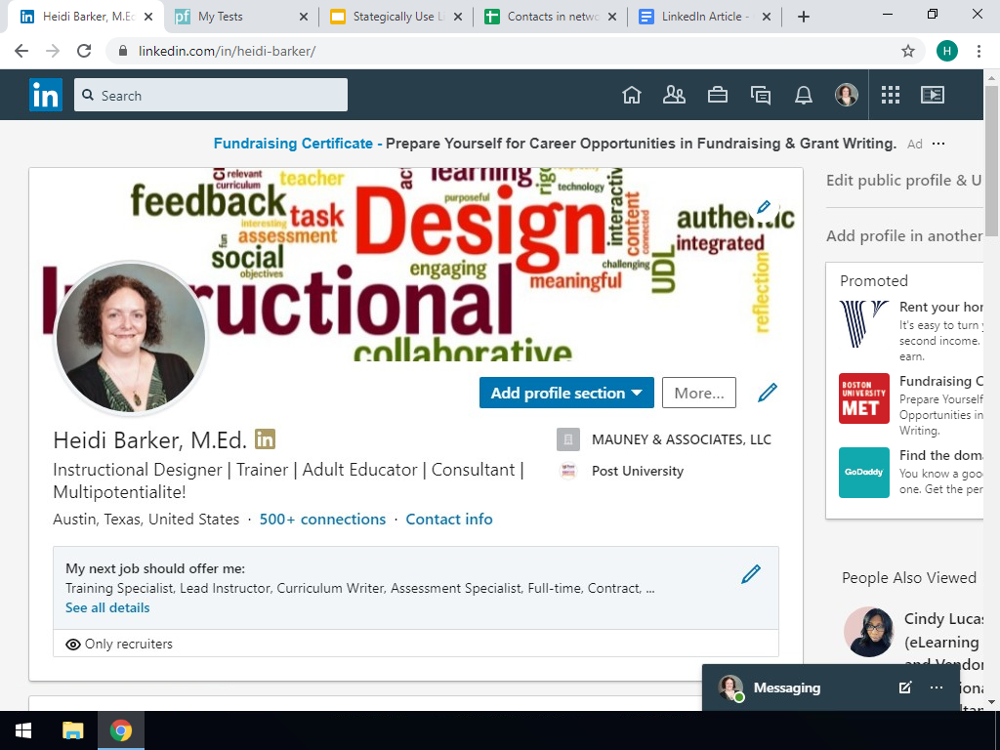Screen dimensions: 1000x750
Task: Open the LinkedIn Learning video icon
Action: [933, 95]
